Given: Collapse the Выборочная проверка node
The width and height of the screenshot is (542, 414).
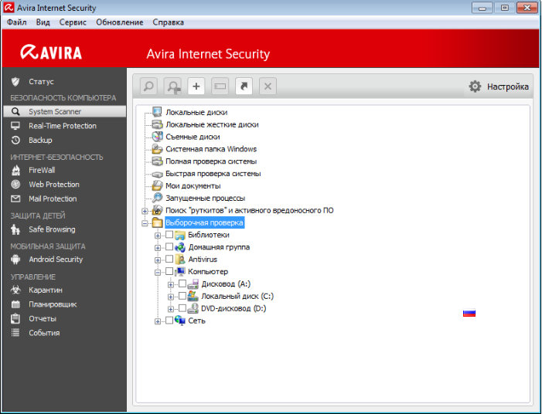Looking at the screenshot, I should [145, 223].
